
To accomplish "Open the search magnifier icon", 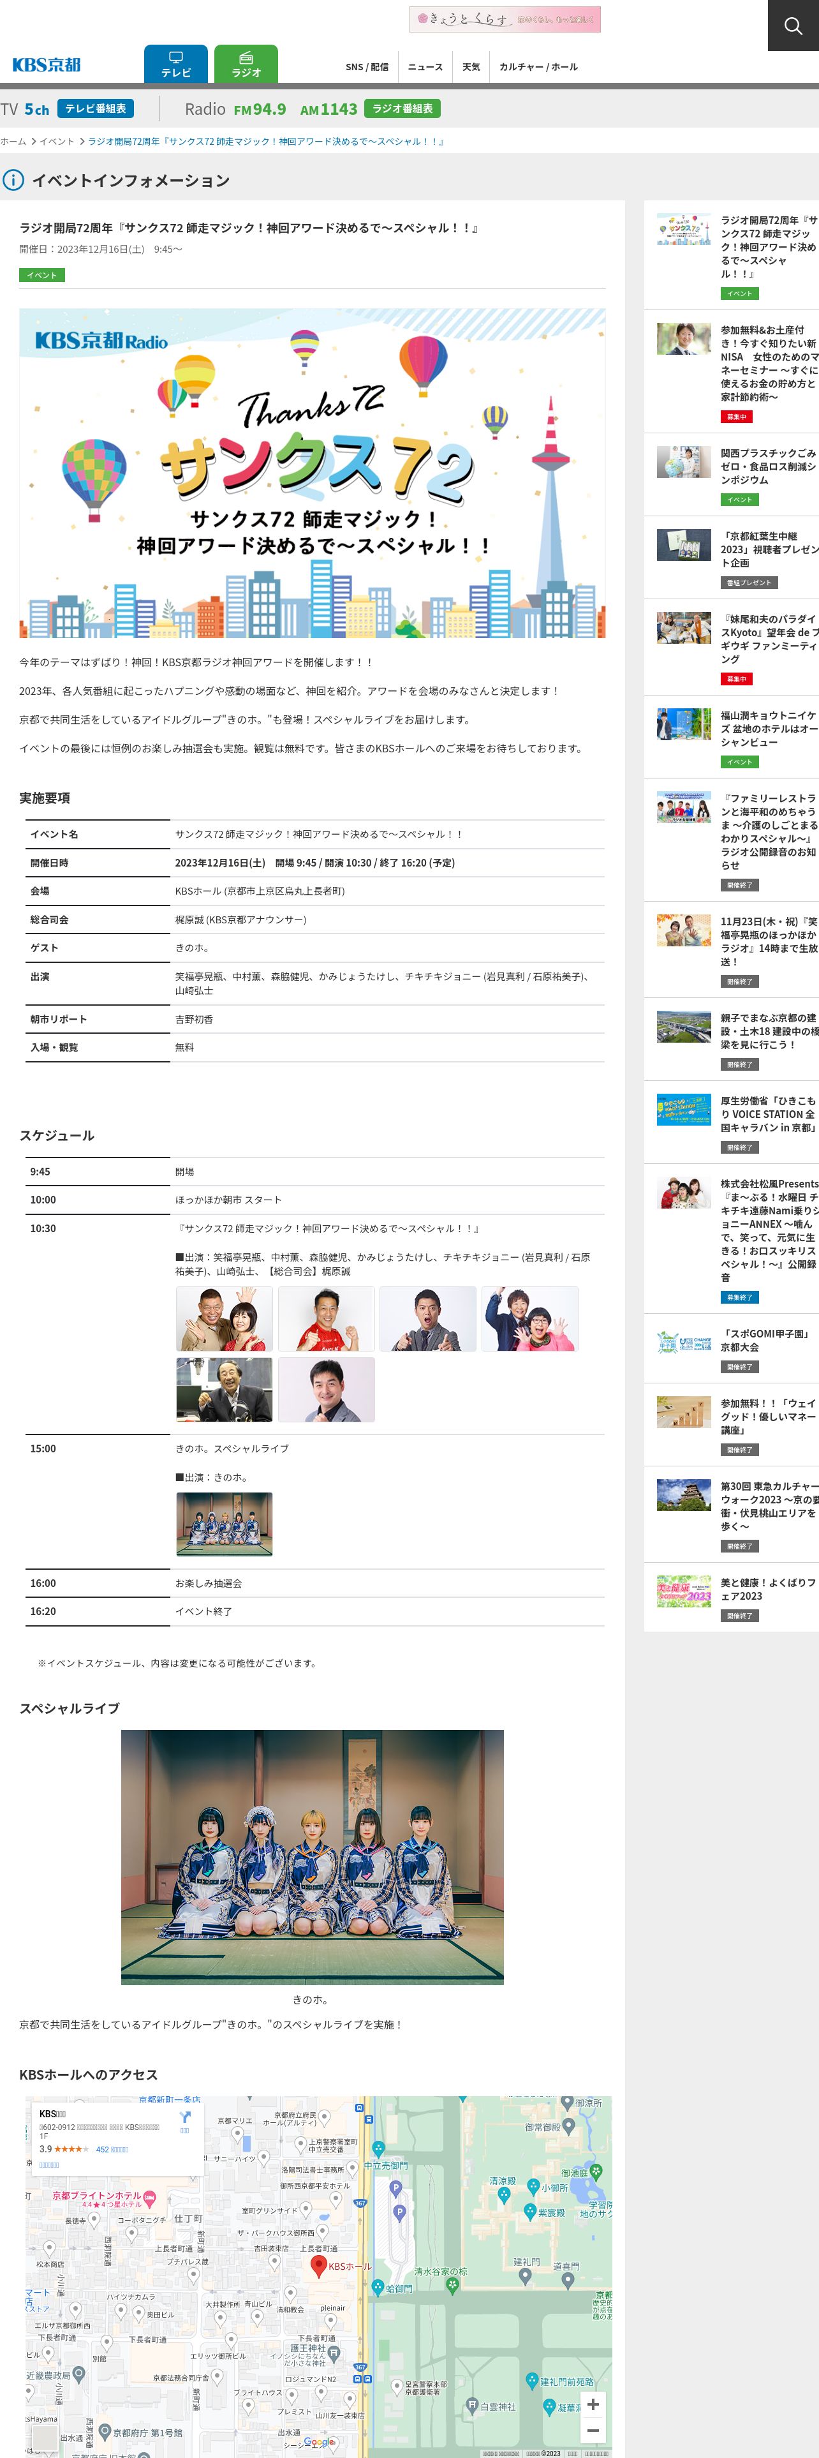I will [792, 26].
